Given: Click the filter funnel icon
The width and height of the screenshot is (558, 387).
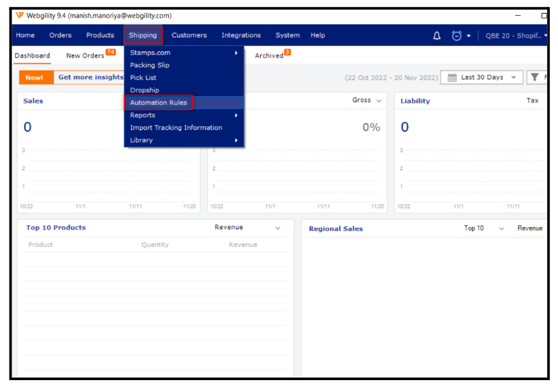Looking at the screenshot, I should (x=534, y=78).
